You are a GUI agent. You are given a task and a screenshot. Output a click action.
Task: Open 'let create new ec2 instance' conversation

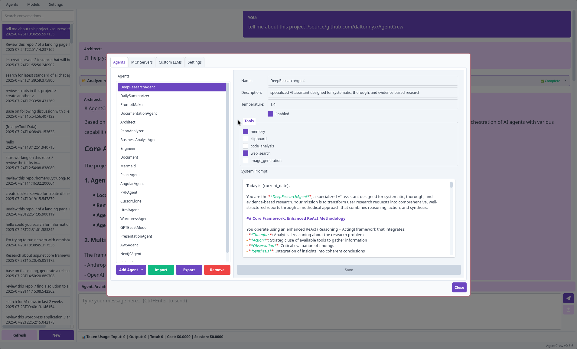pos(36,62)
